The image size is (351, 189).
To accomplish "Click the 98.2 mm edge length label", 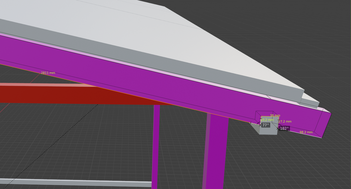I will click(306, 132).
